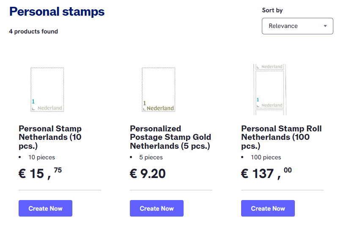Open Personal Stamp Netherlands (10 pcs.) title

point(50,137)
